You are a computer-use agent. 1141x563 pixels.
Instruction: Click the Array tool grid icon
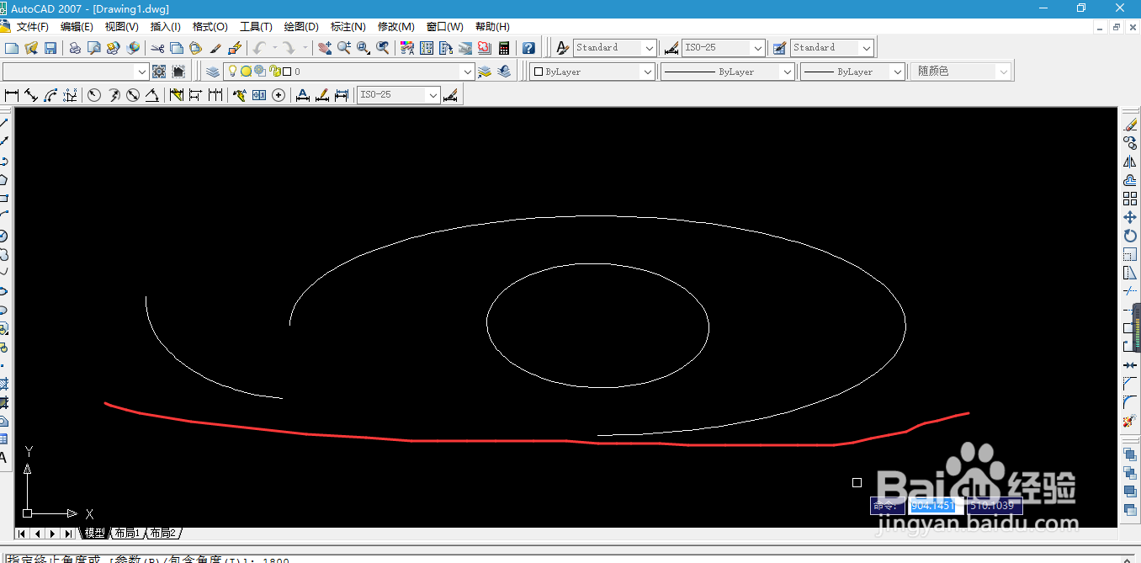click(1130, 199)
